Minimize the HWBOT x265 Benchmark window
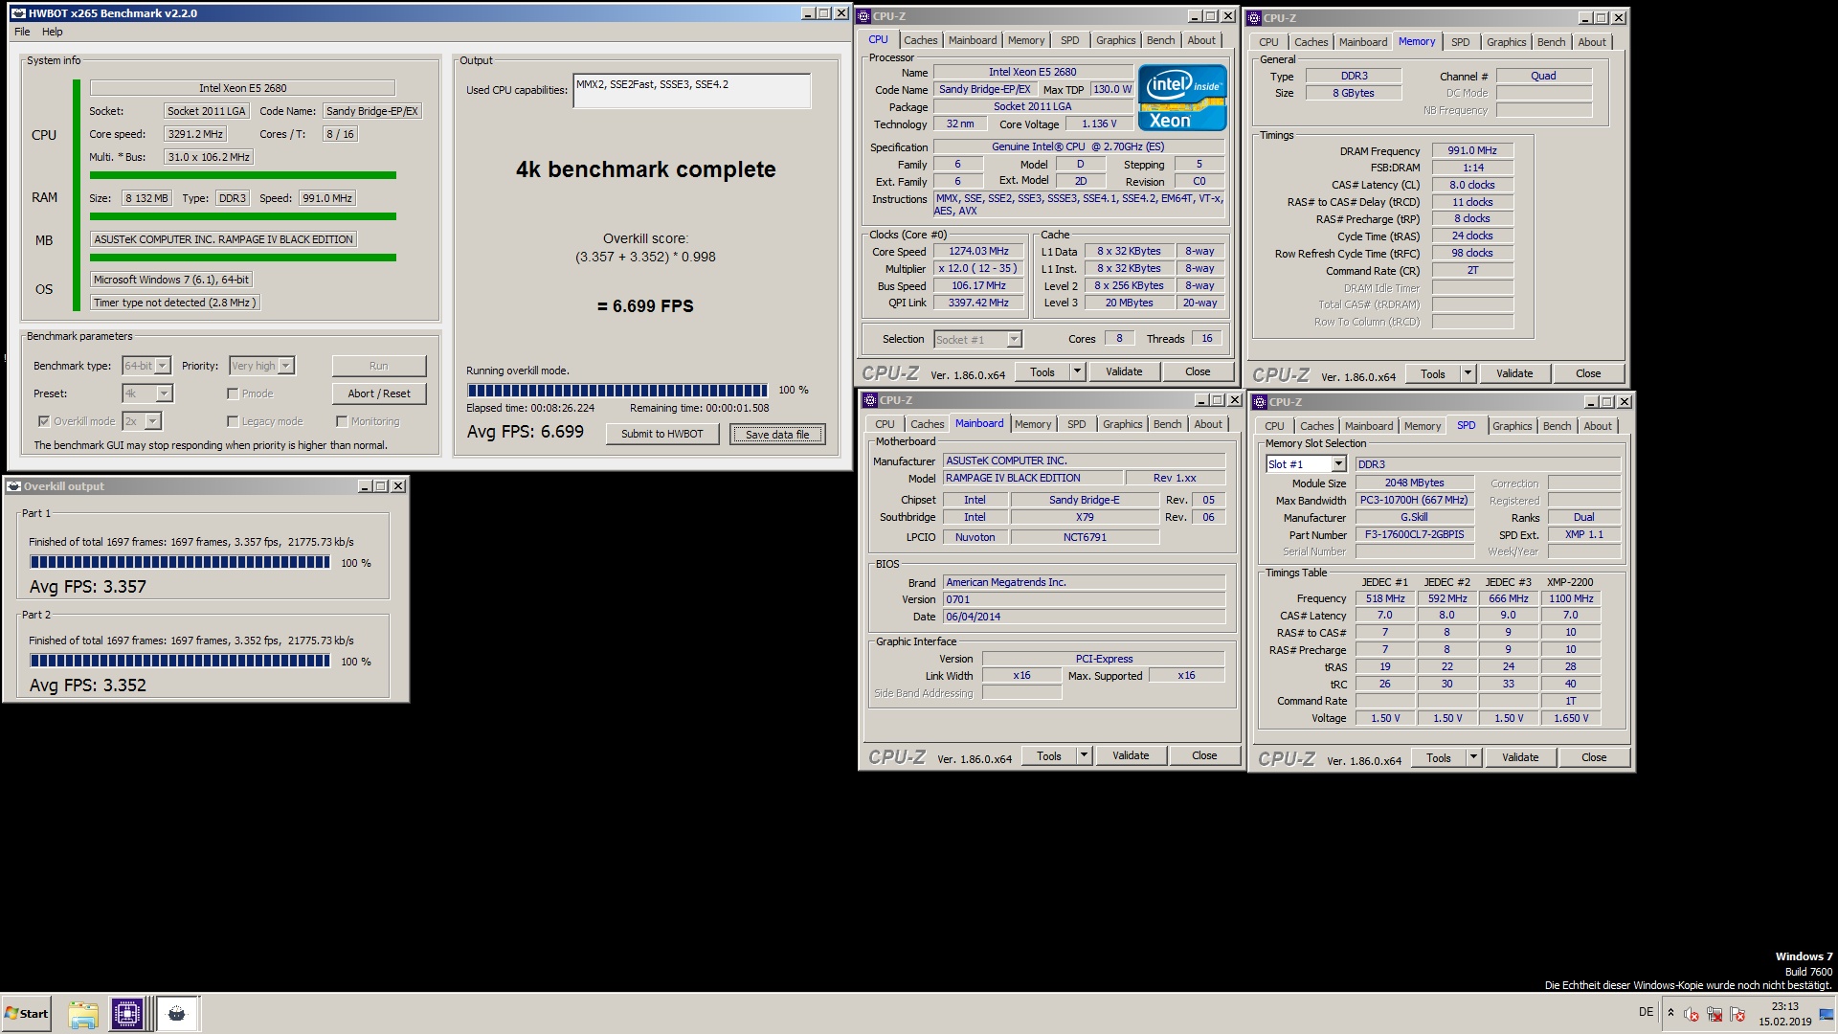Screen dimensions: 1838x1034 (x=807, y=13)
